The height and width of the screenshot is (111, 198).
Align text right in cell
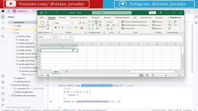pos(96,25)
